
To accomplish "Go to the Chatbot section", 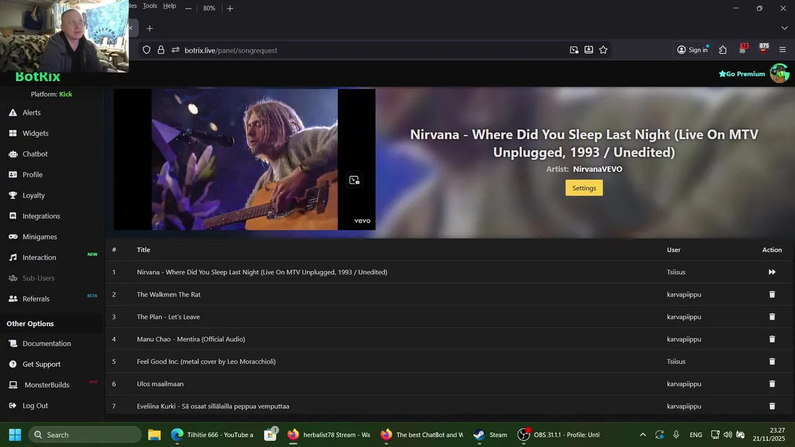I will [x=35, y=154].
